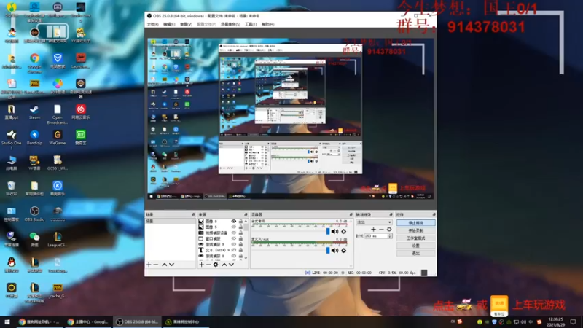
Task: Open desktop audio settings with its gear icon
Action: coord(343,231)
